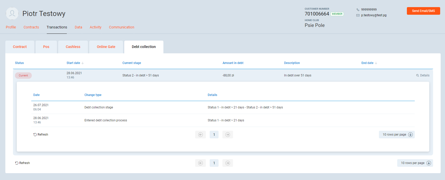Screen dimensions: 445x180
Task: Click previous page arrow in bottom pagination
Action: tap(201, 163)
